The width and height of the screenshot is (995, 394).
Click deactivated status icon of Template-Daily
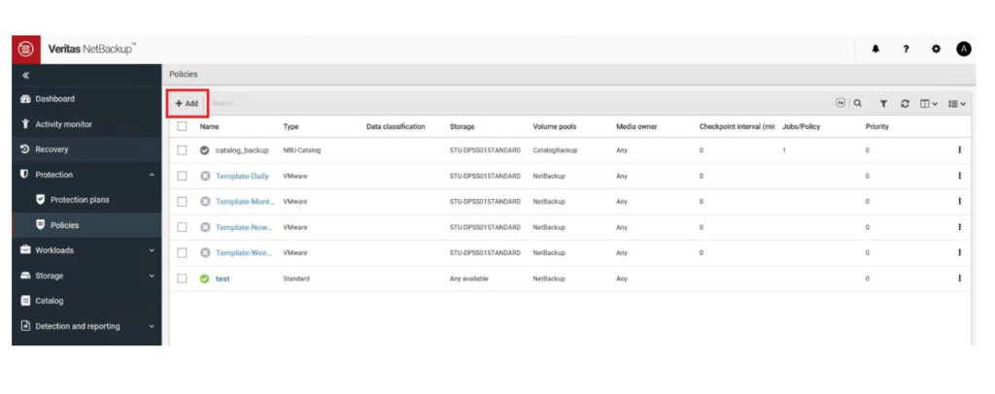click(x=204, y=176)
